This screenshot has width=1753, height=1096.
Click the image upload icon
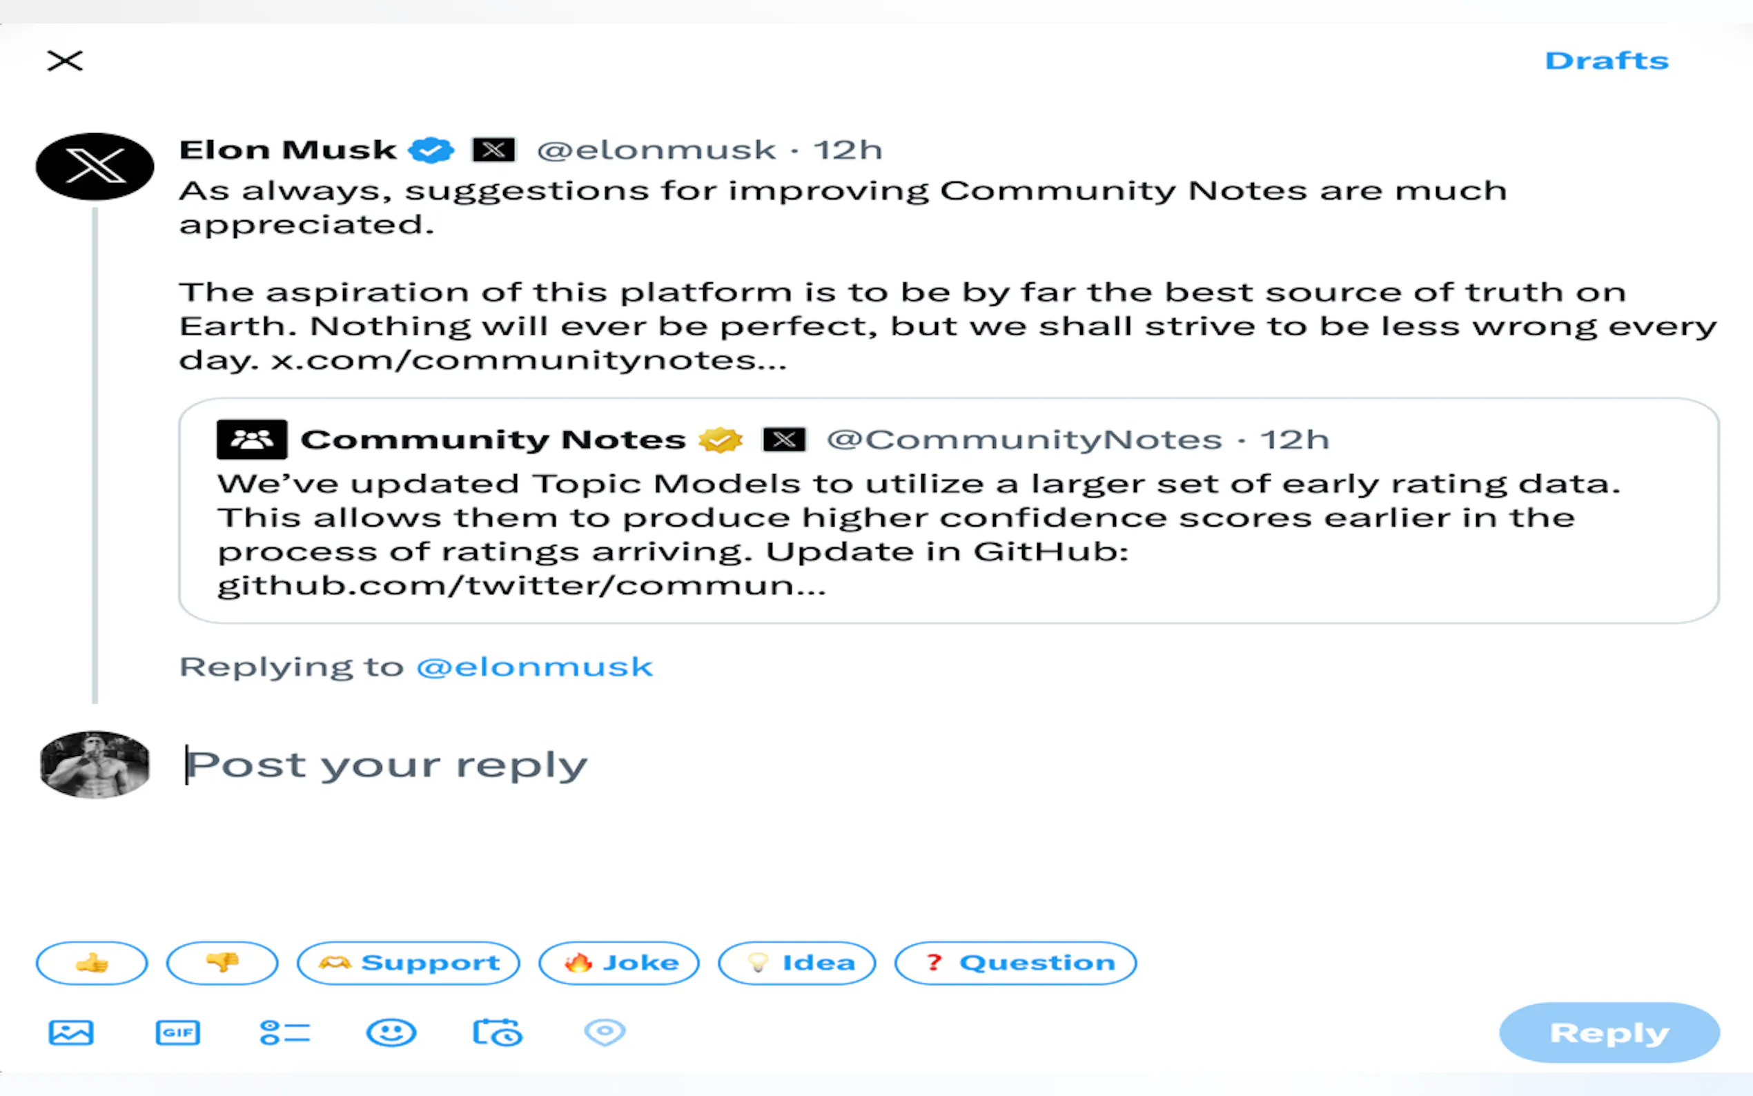tap(71, 1033)
